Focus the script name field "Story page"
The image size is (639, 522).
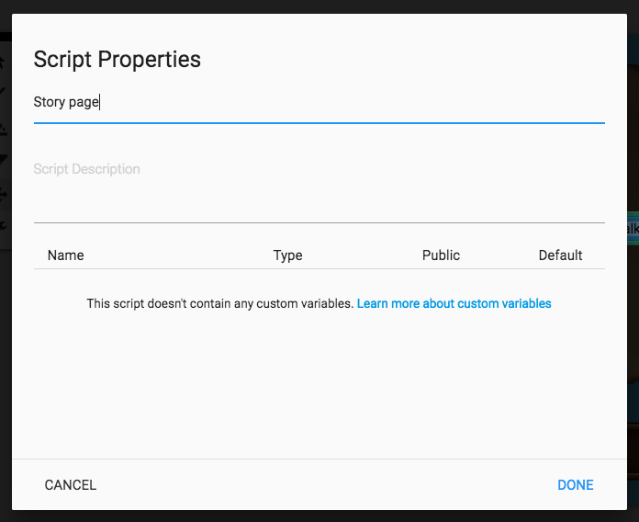(x=319, y=102)
